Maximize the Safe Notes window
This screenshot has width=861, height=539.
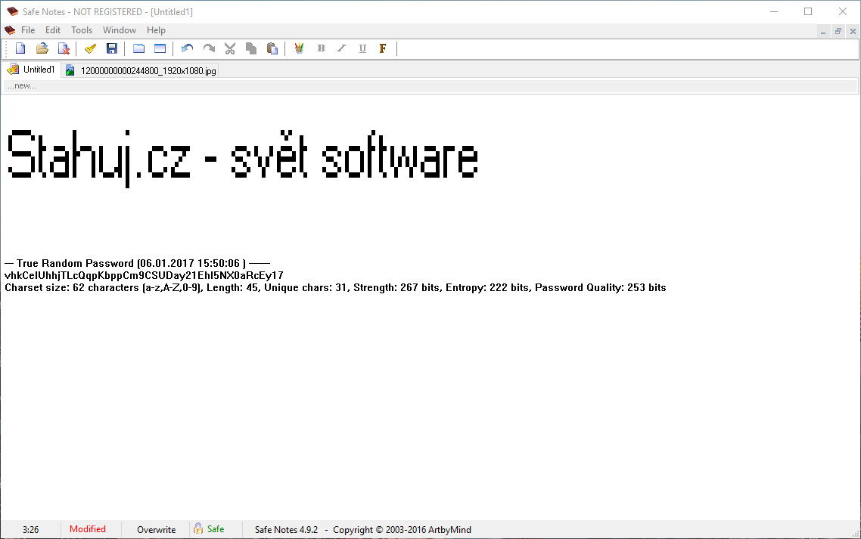(808, 11)
